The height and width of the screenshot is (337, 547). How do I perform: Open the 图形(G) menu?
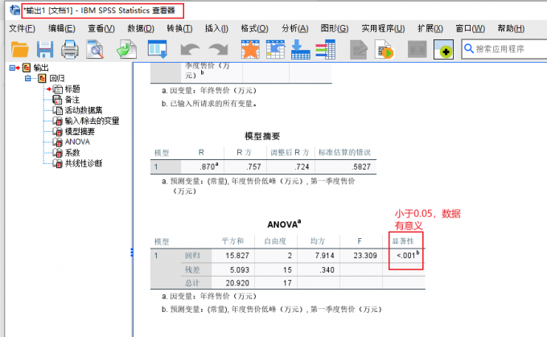point(332,28)
